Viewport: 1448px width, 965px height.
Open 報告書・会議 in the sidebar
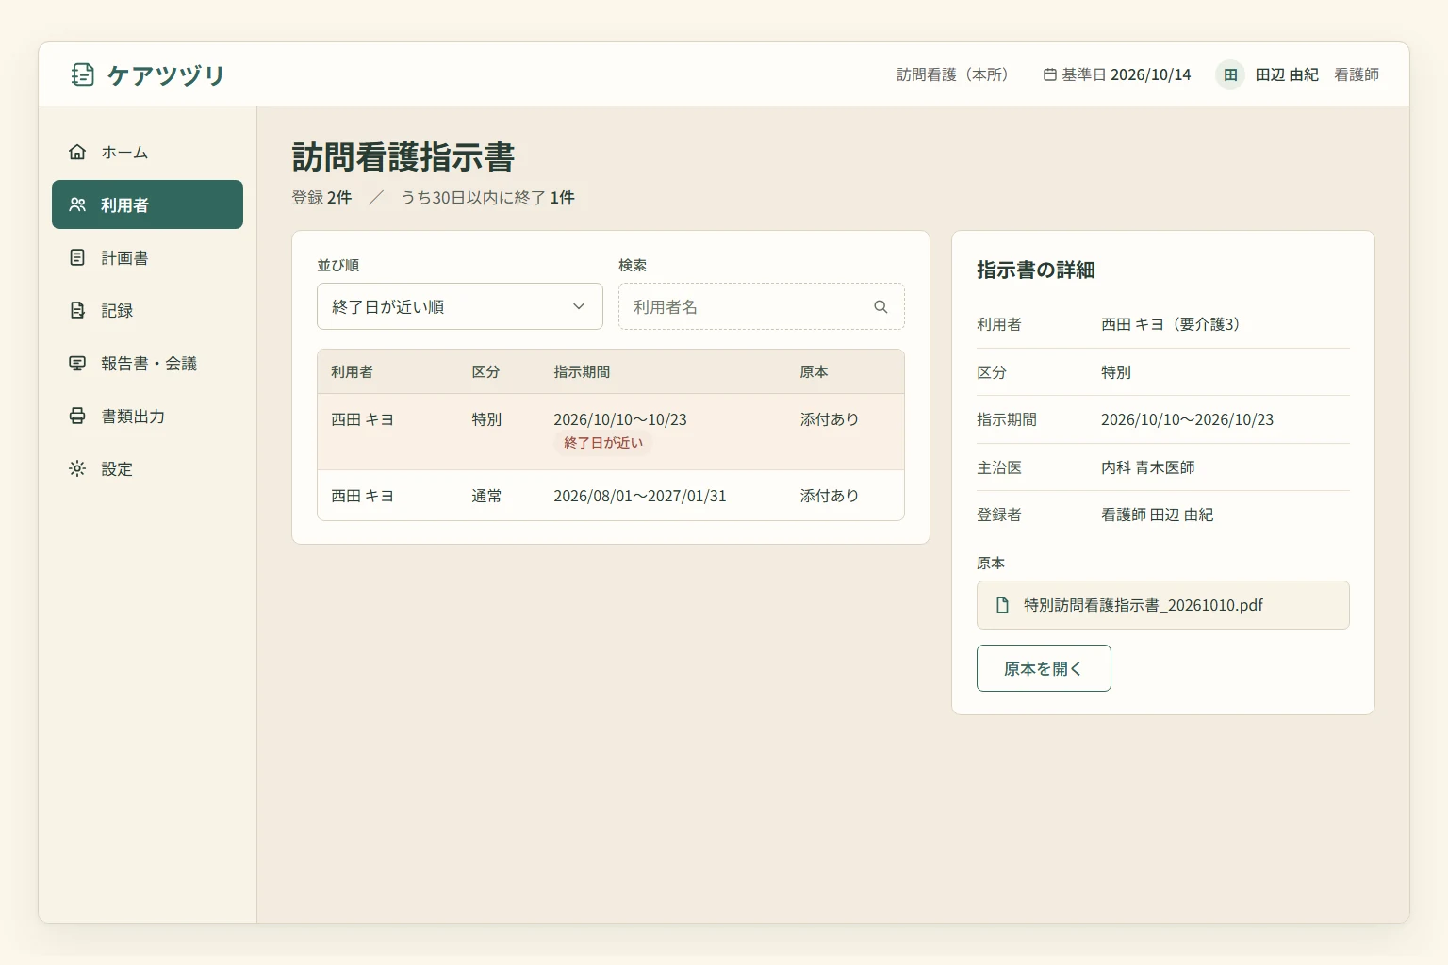147,363
